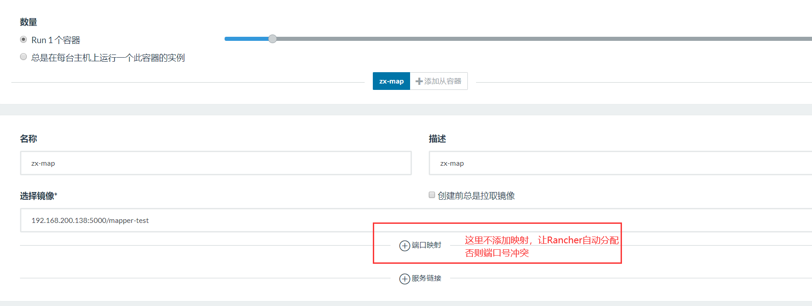Click the circled plus icon for 端口映射
Image resolution: width=812 pixels, height=306 pixels.
coord(405,246)
